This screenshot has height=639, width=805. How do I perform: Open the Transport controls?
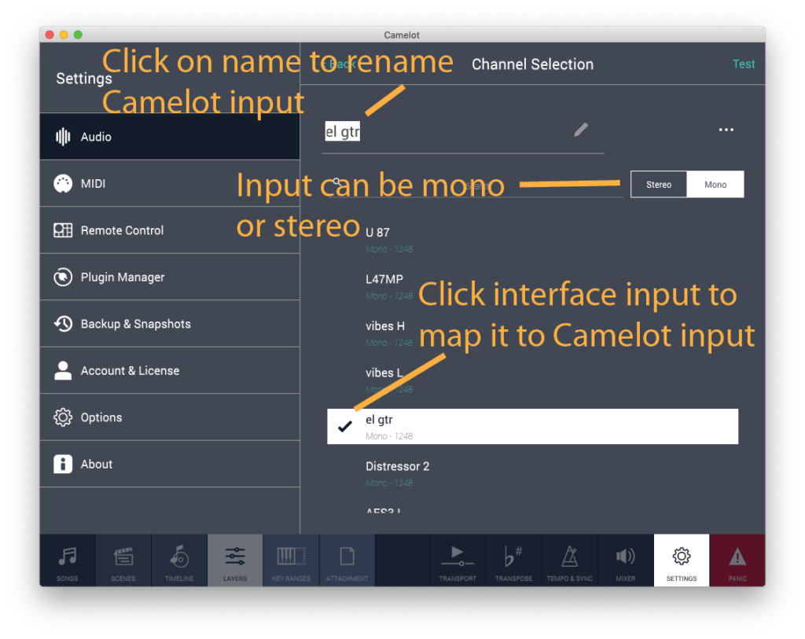tap(458, 560)
